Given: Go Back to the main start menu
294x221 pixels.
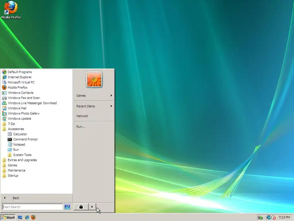Looking at the screenshot, I should (36, 198).
